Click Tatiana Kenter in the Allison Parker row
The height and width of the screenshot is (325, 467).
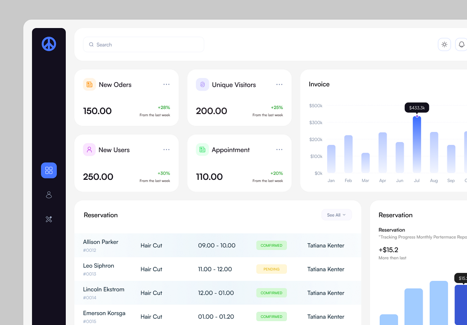(x=326, y=245)
